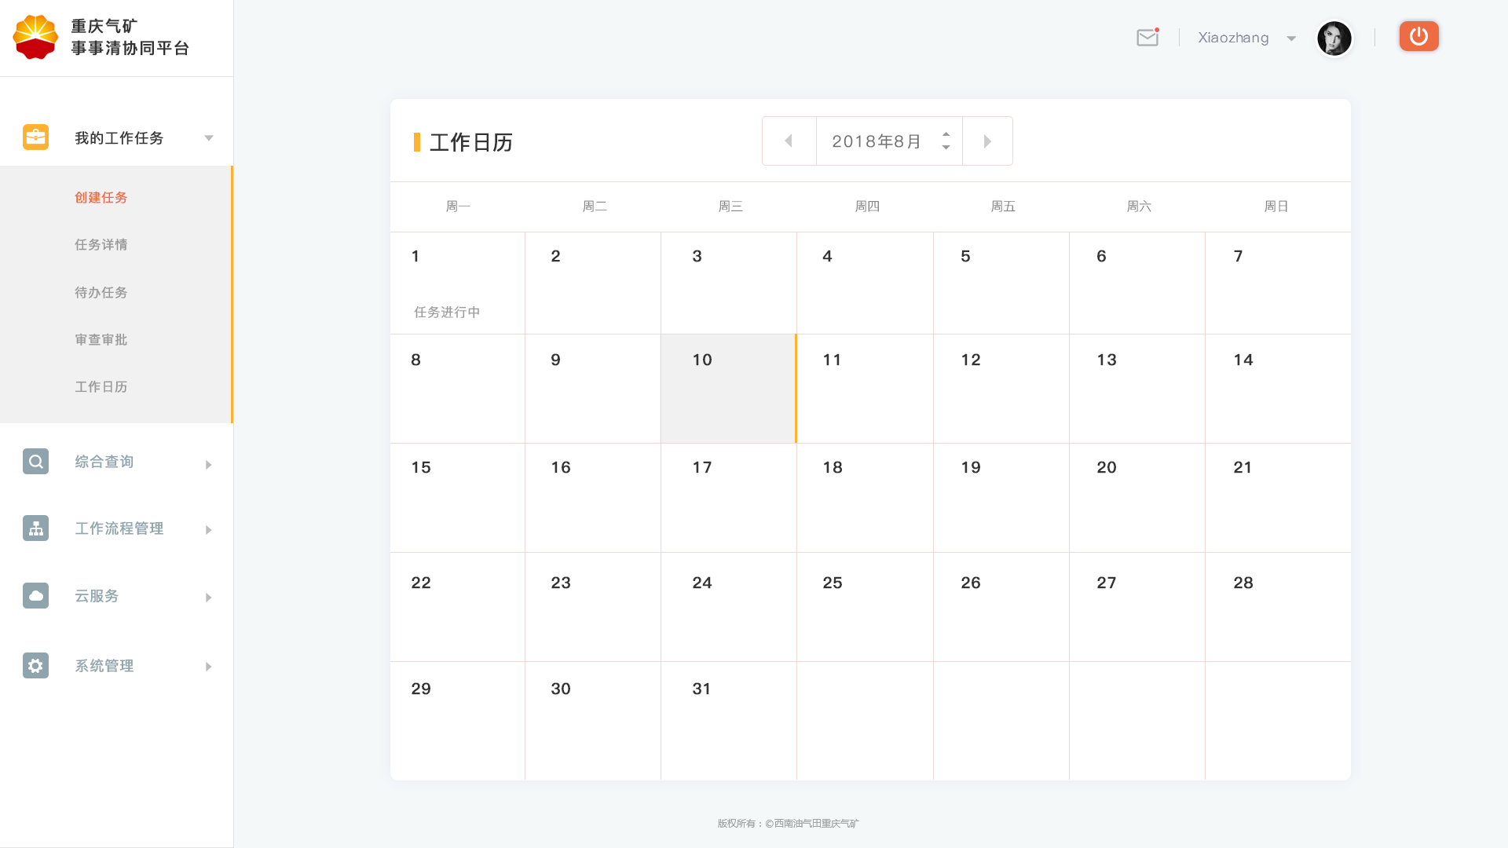
Task: Select the 创建任务 menu item
Action: click(x=101, y=198)
